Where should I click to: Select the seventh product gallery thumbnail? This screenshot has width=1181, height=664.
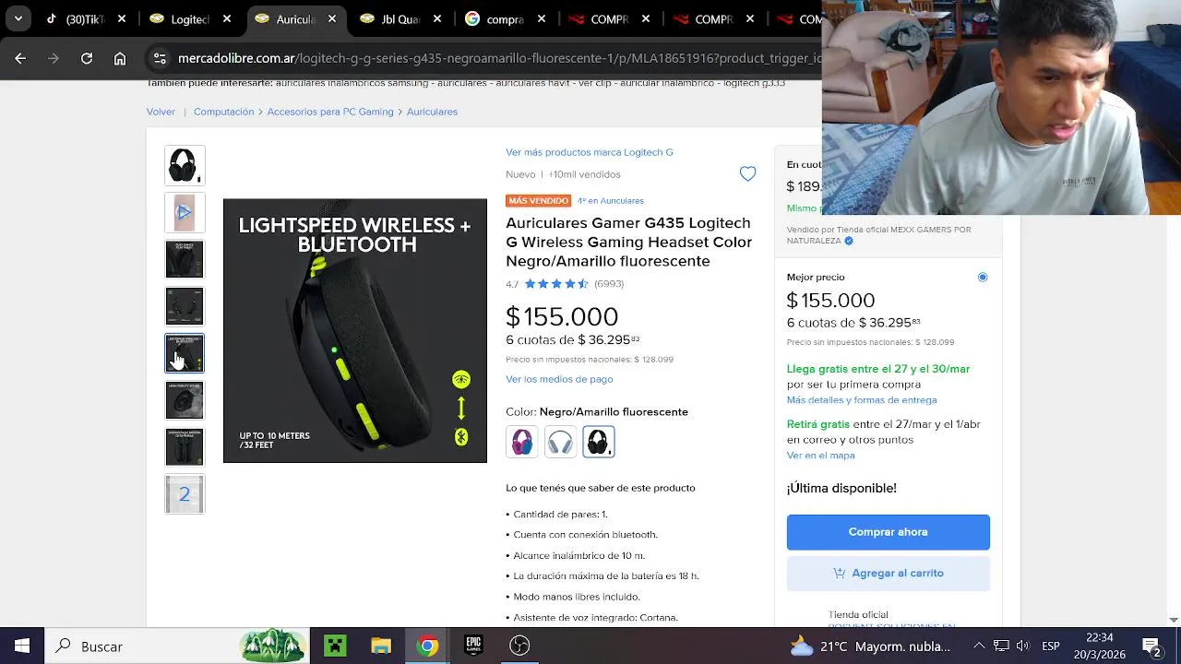[x=185, y=447]
